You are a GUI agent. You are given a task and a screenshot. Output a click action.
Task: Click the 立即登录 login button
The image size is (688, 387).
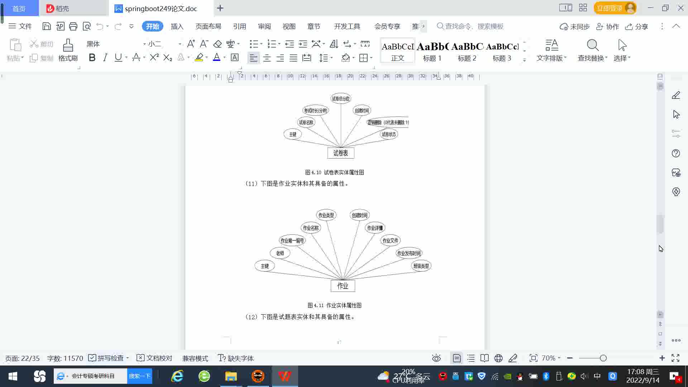point(609,8)
